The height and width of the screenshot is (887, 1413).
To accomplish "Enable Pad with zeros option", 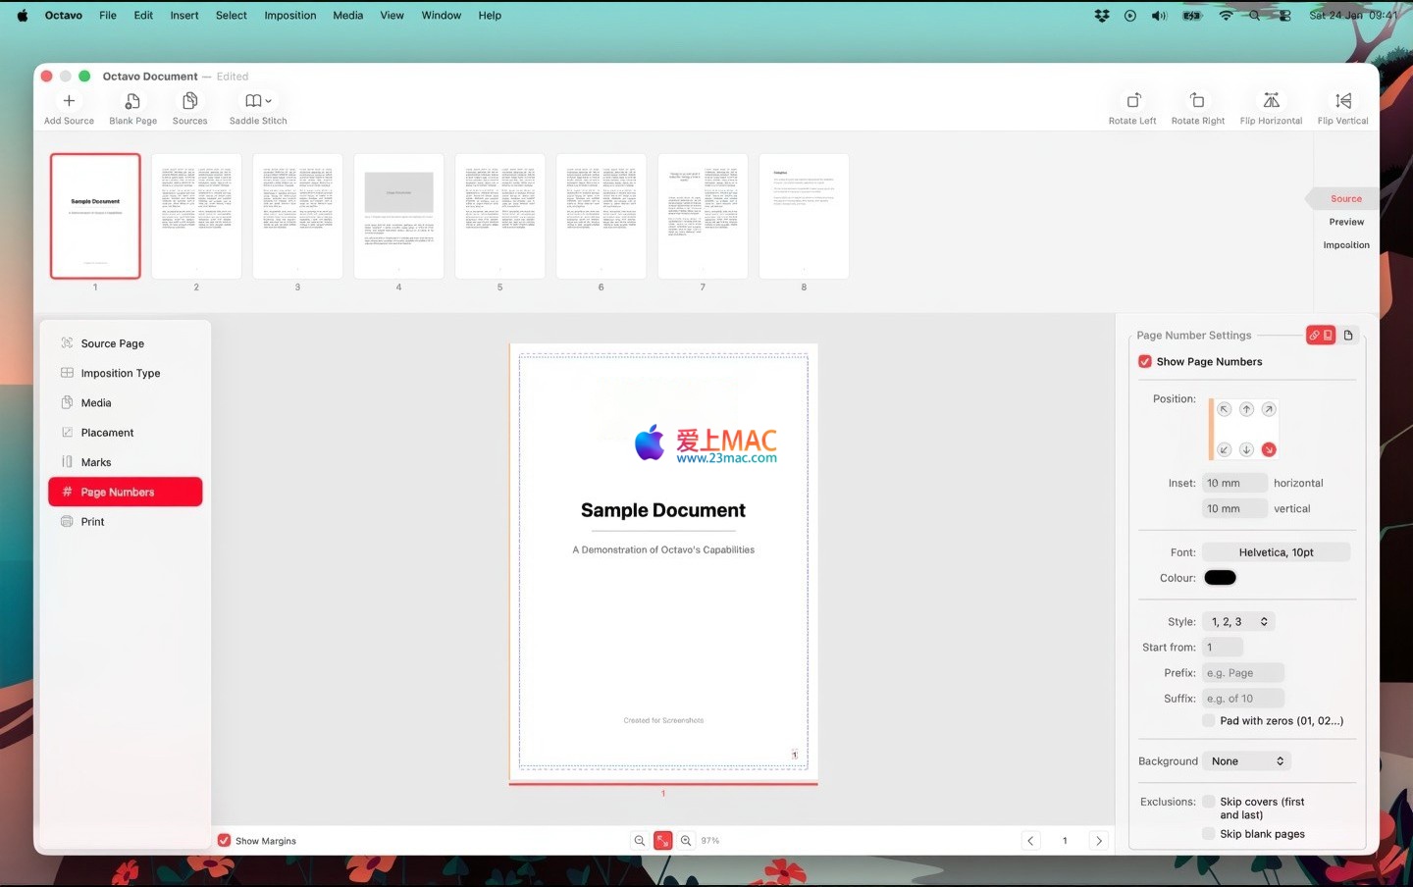I will tap(1209, 721).
